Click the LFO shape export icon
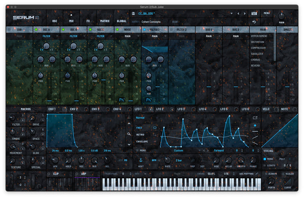 pyautogui.click(x=255, y=117)
